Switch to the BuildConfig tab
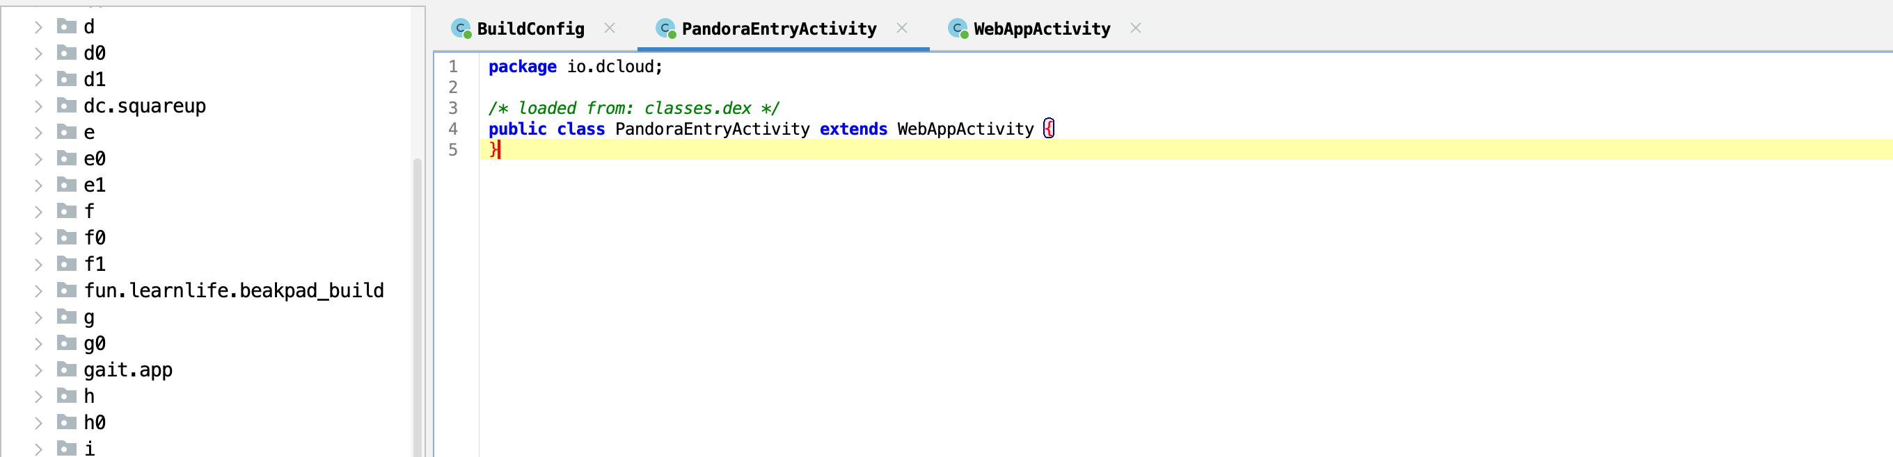Viewport: 1893px width, 457px height. [530, 28]
